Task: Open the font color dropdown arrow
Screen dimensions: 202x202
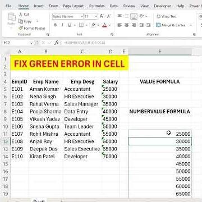Action: (110, 25)
